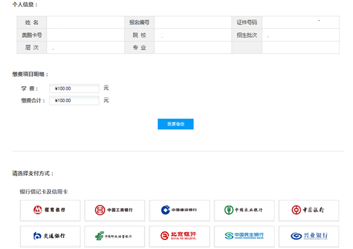Click the 招生批次 label cell

[247, 35]
